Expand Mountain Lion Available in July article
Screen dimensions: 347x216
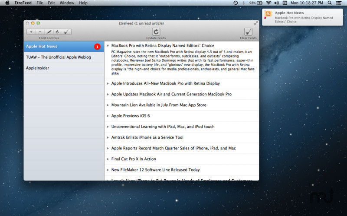click(108, 105)
